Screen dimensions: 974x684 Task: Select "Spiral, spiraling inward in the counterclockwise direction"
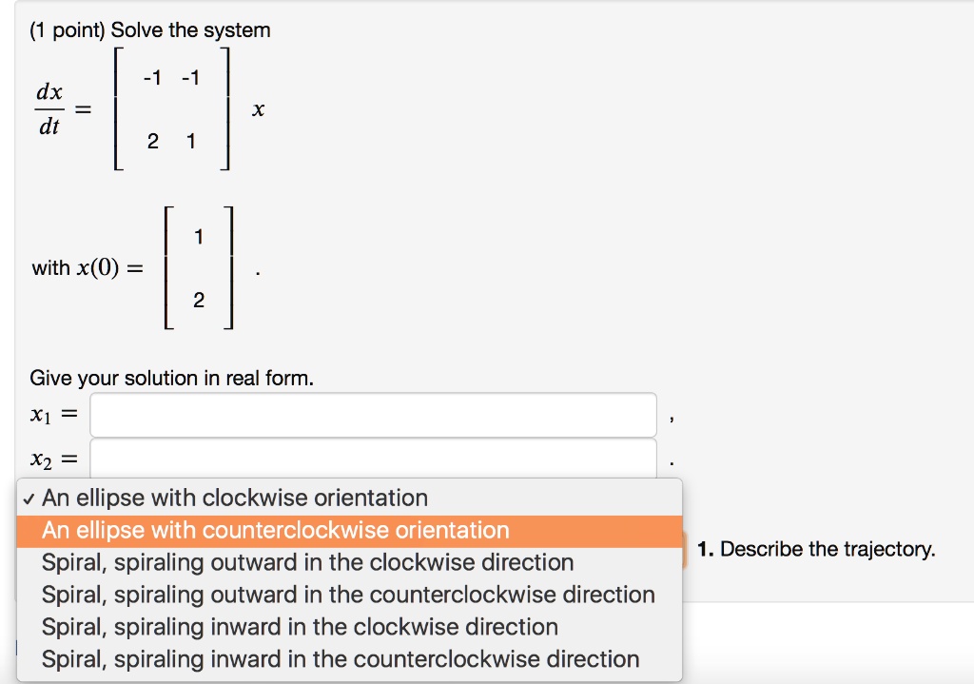point(340,659)
